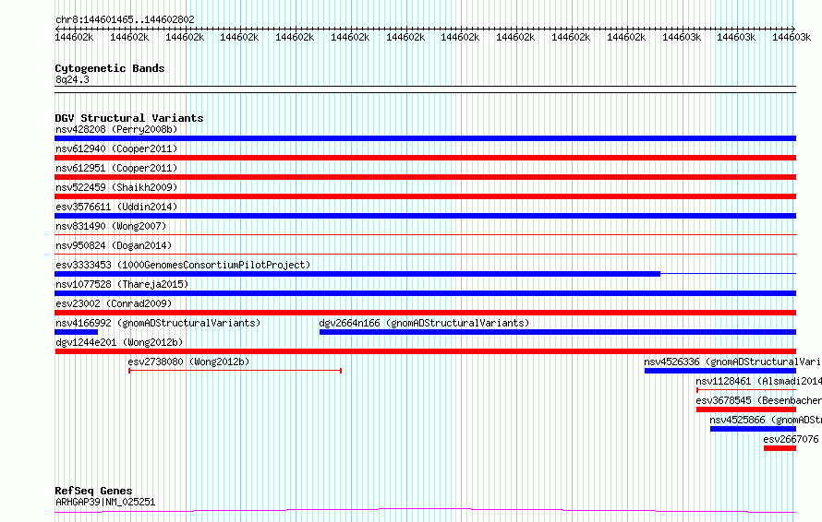Click the red bar under nsv612951
This screenshot has height=522, width=822.
coord(425,177)
